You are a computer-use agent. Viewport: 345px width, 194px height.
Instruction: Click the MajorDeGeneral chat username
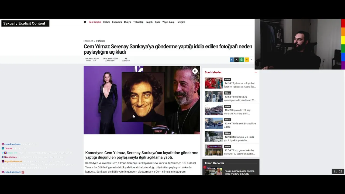13,161
